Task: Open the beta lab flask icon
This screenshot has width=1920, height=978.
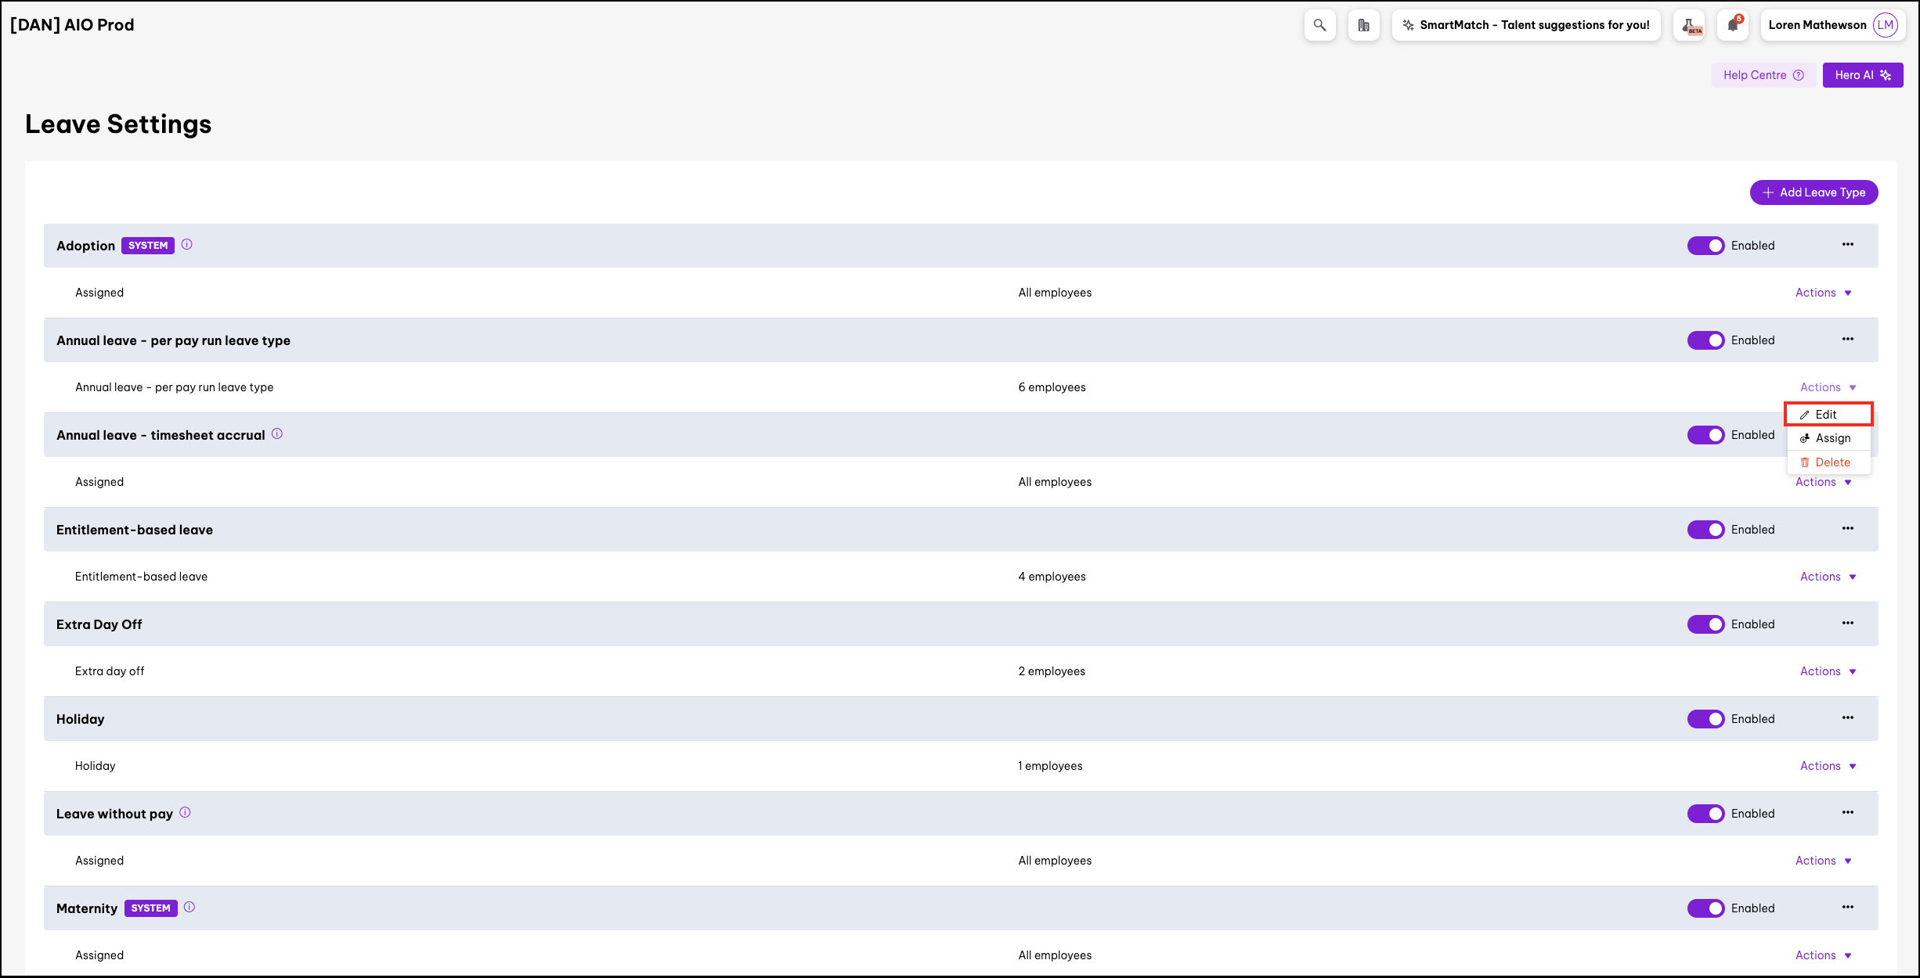Action: (1689, 25)
